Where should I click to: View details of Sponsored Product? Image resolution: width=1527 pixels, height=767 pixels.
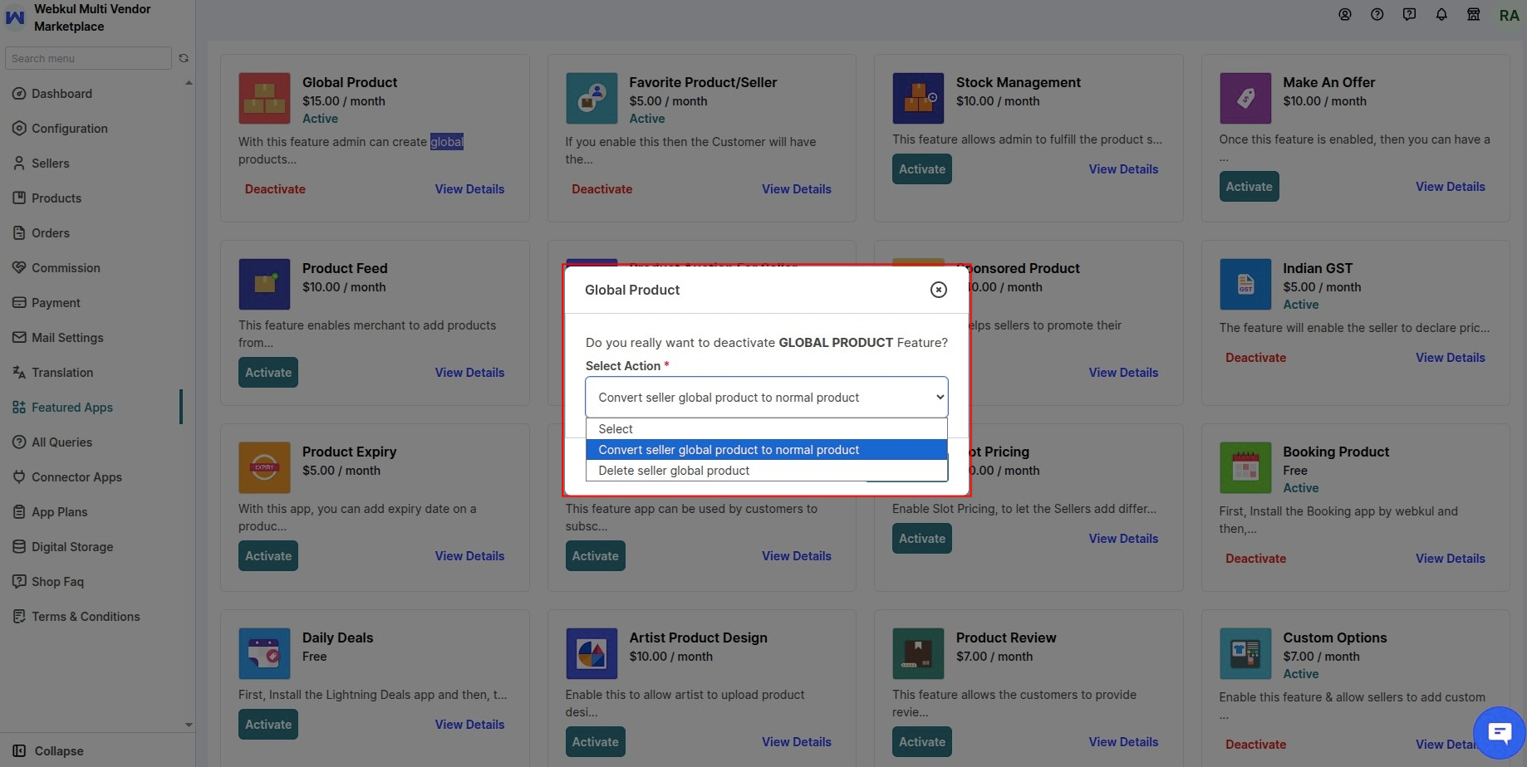click(x=1123, y=373)
